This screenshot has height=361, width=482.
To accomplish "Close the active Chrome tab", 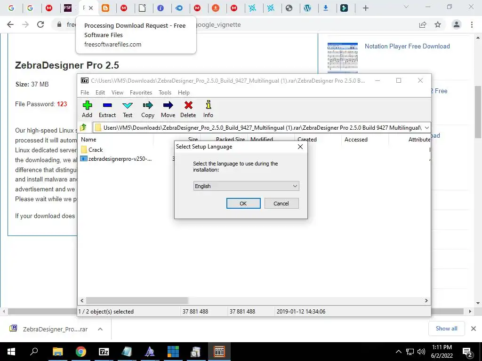I will coord(91,8).
